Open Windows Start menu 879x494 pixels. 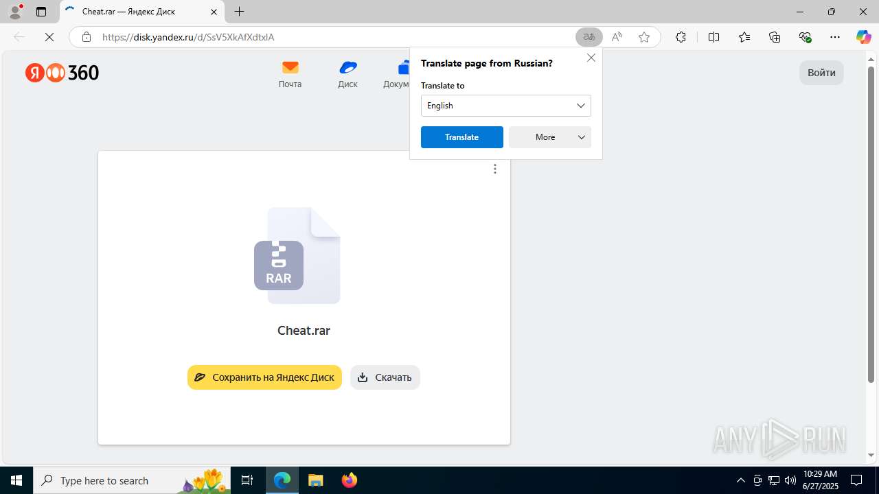(x=16, y=480)
